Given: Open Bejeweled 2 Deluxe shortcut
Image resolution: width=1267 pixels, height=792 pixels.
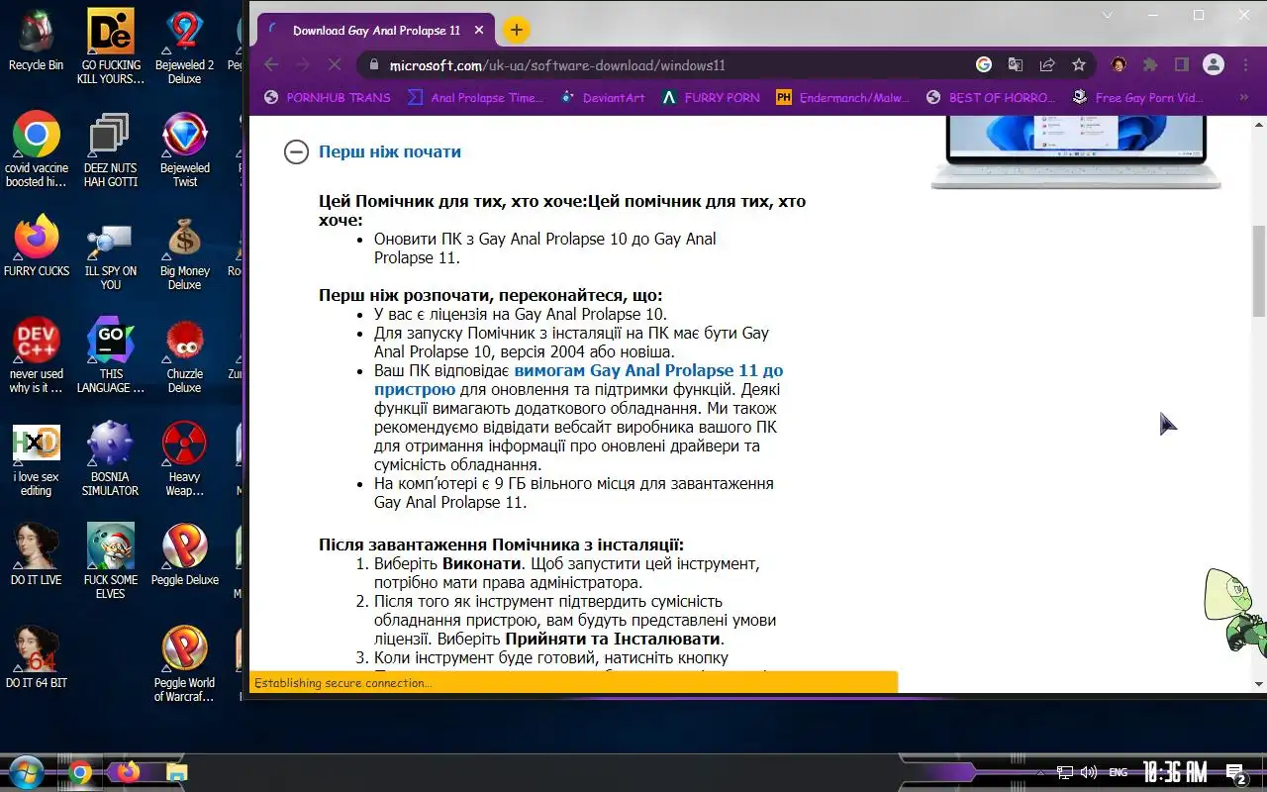Looking at the screenshot, I should coord(185,46).
